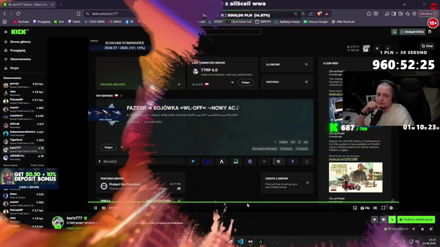
Task: Show hidden system tray icons
Action: click(396, 242)
